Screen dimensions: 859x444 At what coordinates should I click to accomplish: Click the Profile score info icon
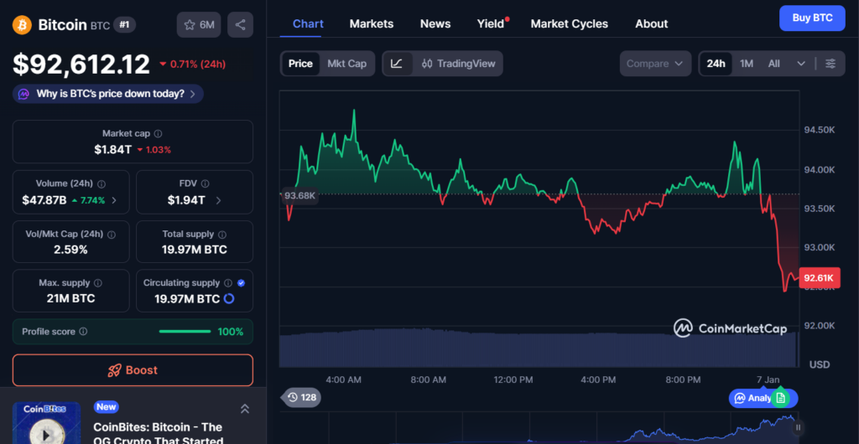(82, 332)
